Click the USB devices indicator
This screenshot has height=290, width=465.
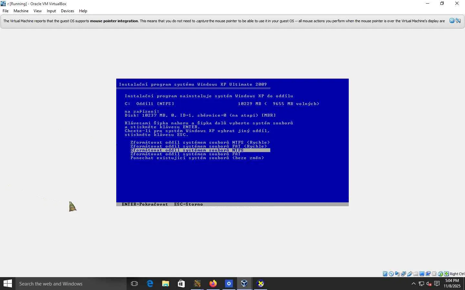(410, 274)
